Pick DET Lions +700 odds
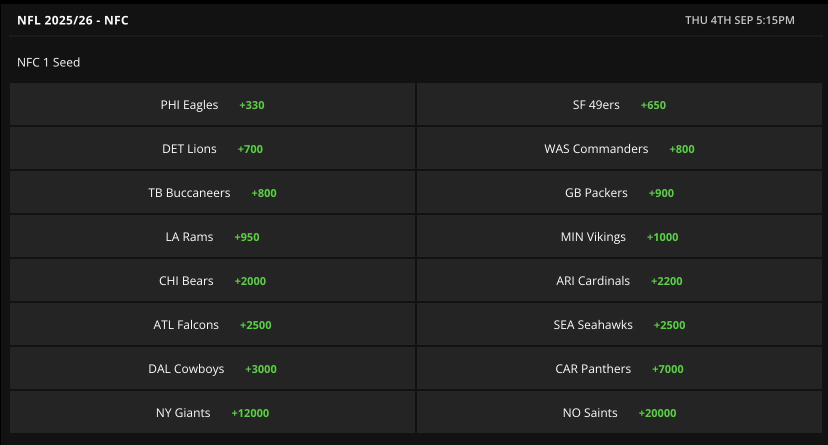This screenshot has height=445, width=828. pyautogui.click(x=212, y=148)
